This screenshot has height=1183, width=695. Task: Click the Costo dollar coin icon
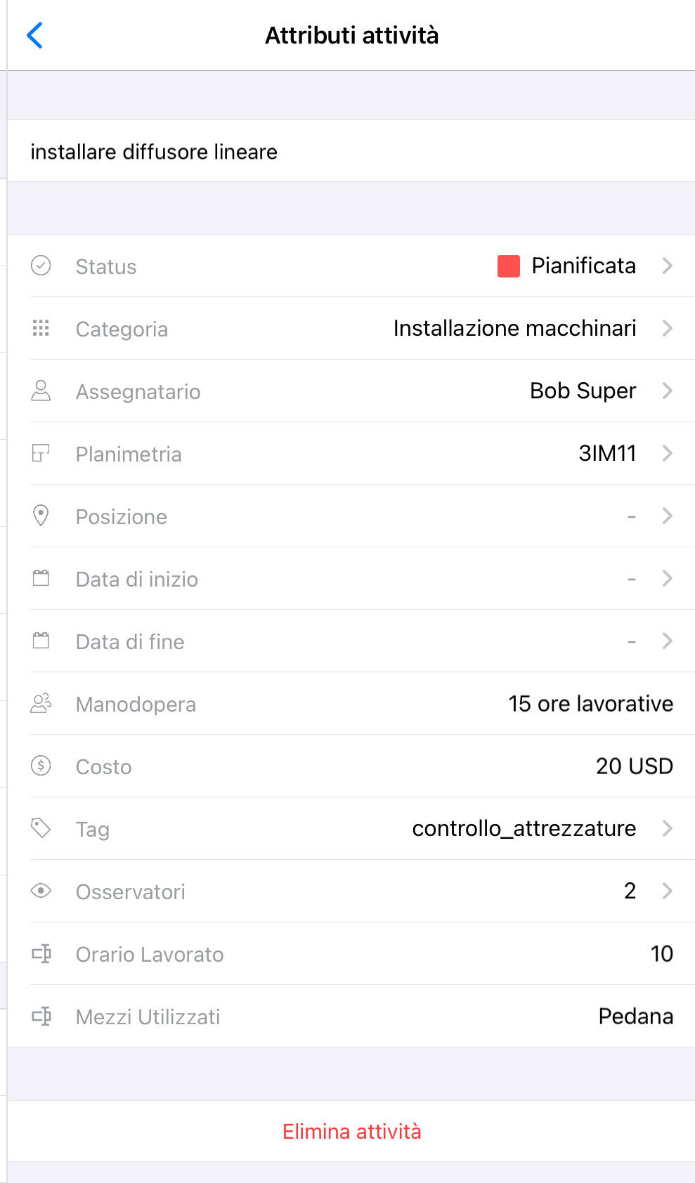pos(41,766)
